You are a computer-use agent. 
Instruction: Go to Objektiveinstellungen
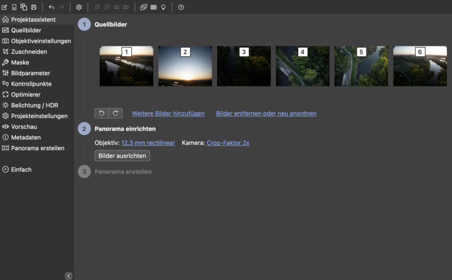click(x=36, y=41)
